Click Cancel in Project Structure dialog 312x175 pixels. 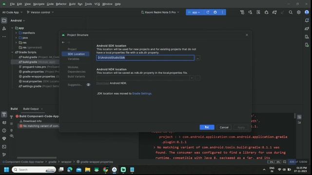pos(224,127)
